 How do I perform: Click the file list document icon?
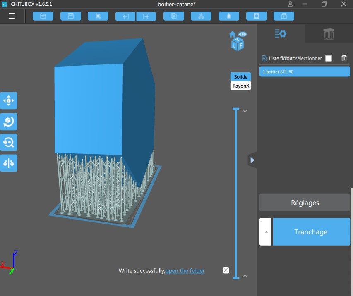tap(264, 58)
